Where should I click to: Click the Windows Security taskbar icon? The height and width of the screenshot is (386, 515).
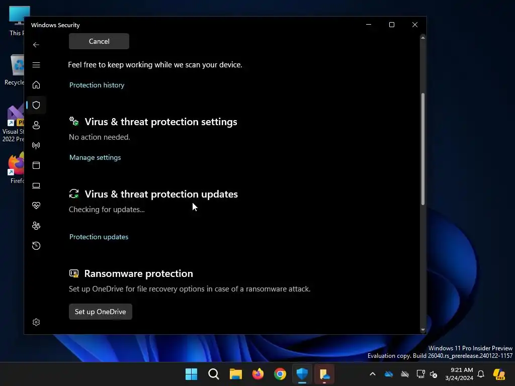coord(302,374)
